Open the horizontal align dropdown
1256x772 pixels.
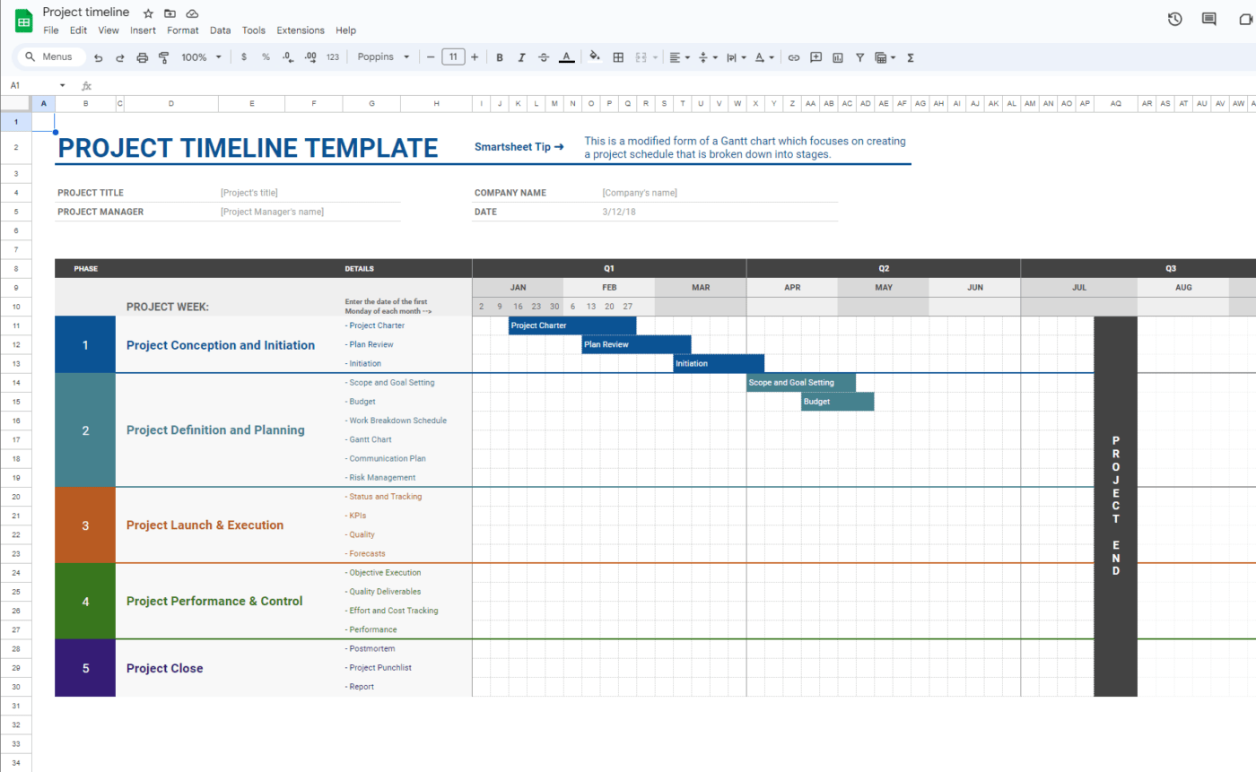click(680, 57)
